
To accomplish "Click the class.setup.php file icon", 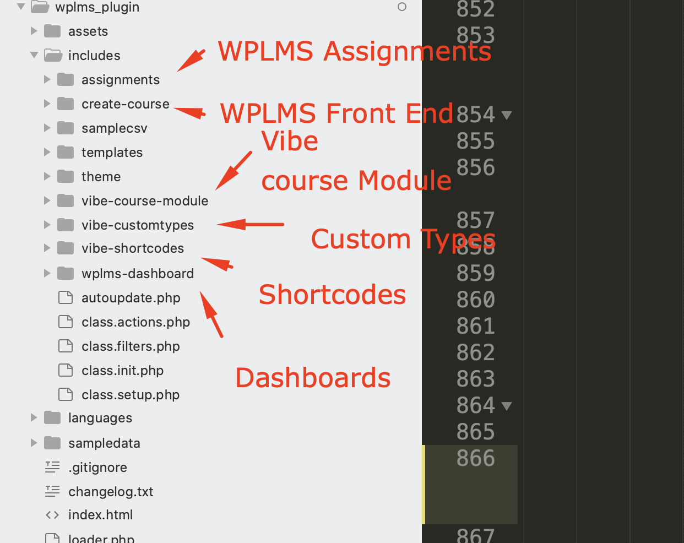I will point(66,395).
